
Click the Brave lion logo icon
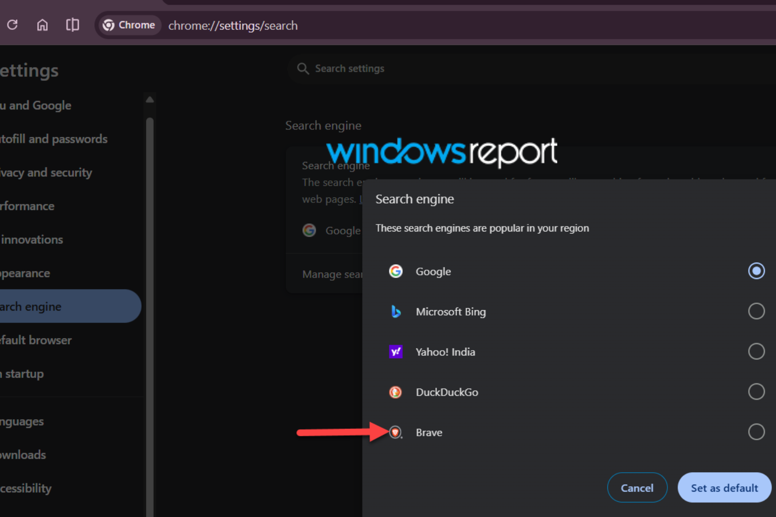click(x=396, y=432)
